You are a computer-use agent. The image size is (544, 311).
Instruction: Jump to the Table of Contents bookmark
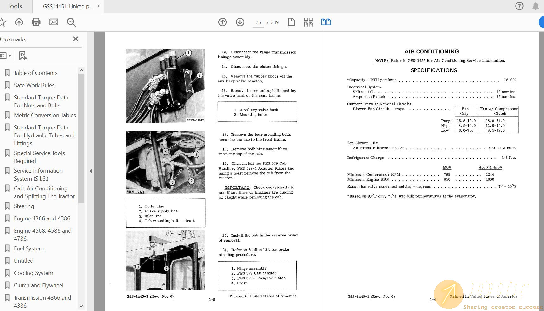tap(35, 73)
